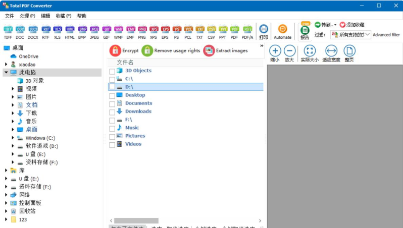Select the TIFF conversion format icon
The image size is (403, 228).
click(8, 32)
